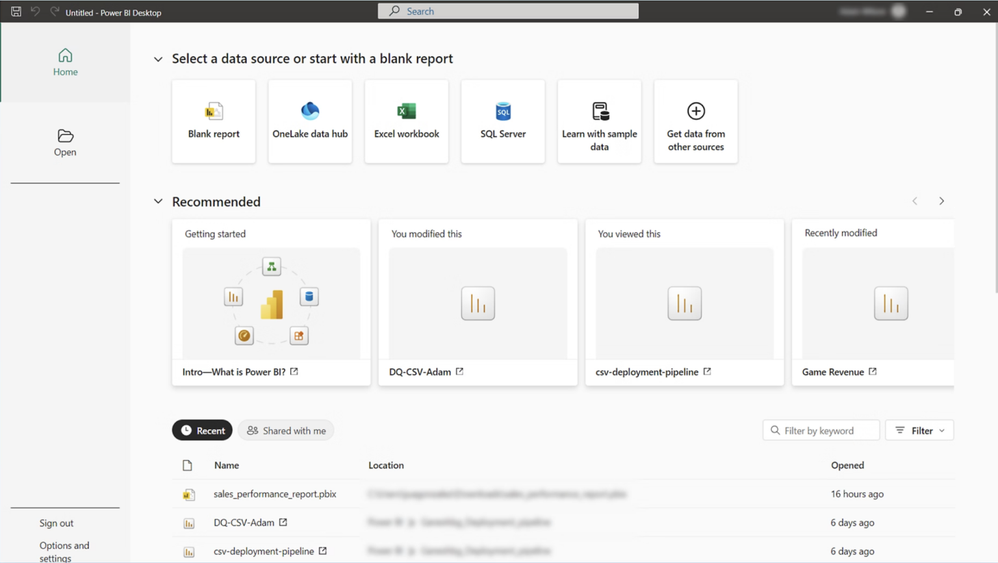Collapse the data source selection section

click(x=158, y=59)
